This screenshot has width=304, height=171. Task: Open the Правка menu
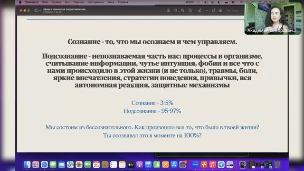tap(57, 2)
